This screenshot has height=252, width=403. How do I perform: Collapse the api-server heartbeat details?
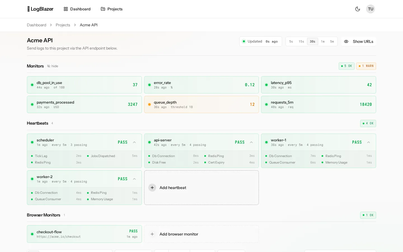251,142
